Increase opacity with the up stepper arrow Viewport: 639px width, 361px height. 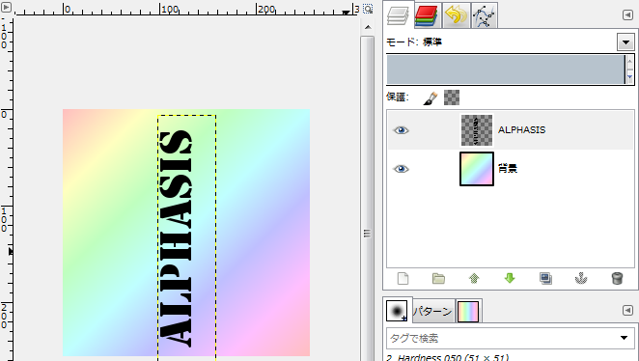(630, 62)
